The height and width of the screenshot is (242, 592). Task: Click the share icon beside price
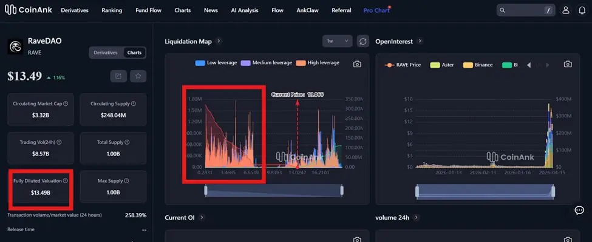coord(118,76)
